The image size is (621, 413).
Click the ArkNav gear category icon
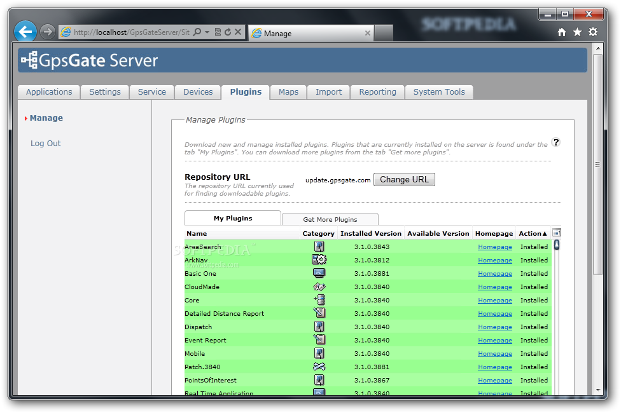tap(319, 259)
